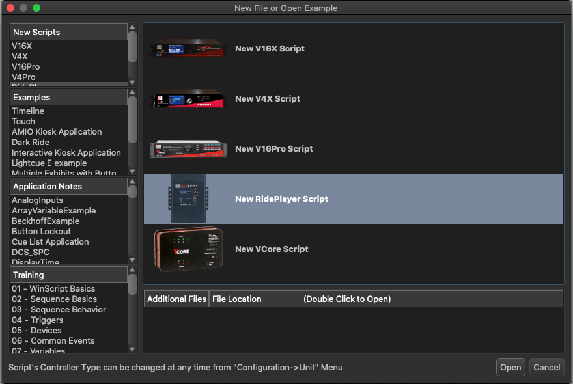Select the V16Pro controller image
Viewport: 573px width, 384px height.
pyautogui.click(x=189, y=148)
